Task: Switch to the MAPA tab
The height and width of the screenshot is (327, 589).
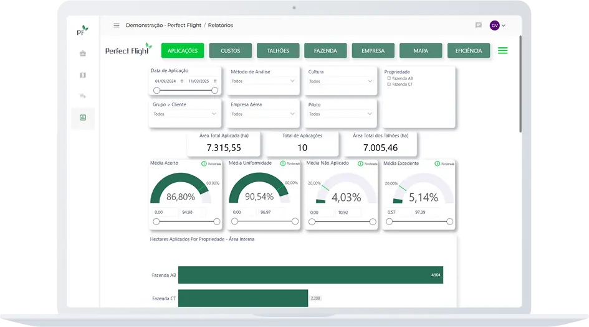Action: click(x=421, y=50)
